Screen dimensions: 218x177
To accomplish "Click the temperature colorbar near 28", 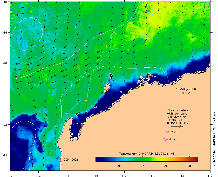I will pyautogui.click(x=166, y=159).
